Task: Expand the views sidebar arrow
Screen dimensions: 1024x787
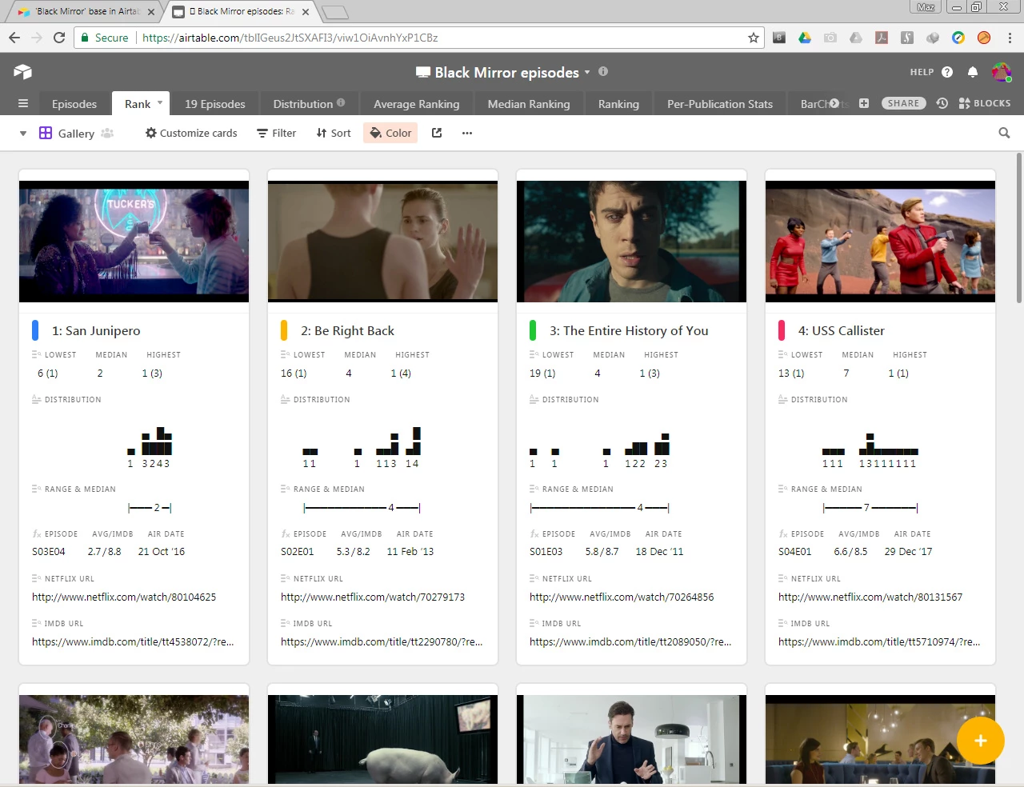Action: point(23,134)
